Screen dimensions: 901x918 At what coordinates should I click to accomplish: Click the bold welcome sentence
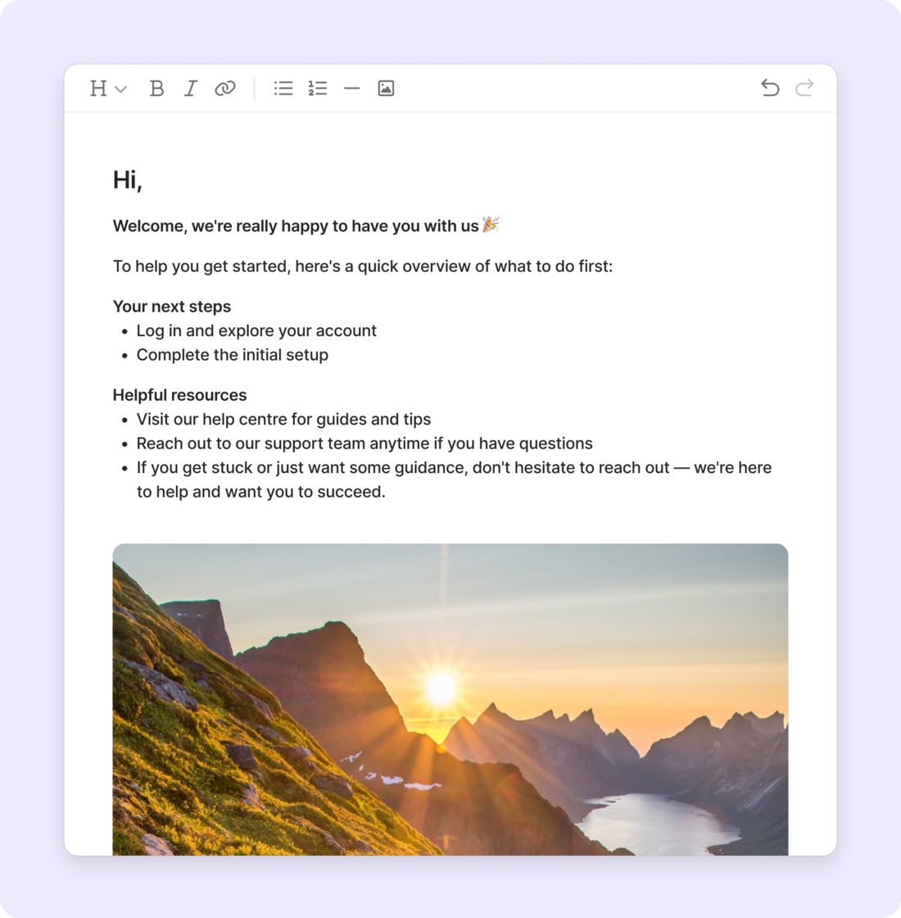coord(295,226)
